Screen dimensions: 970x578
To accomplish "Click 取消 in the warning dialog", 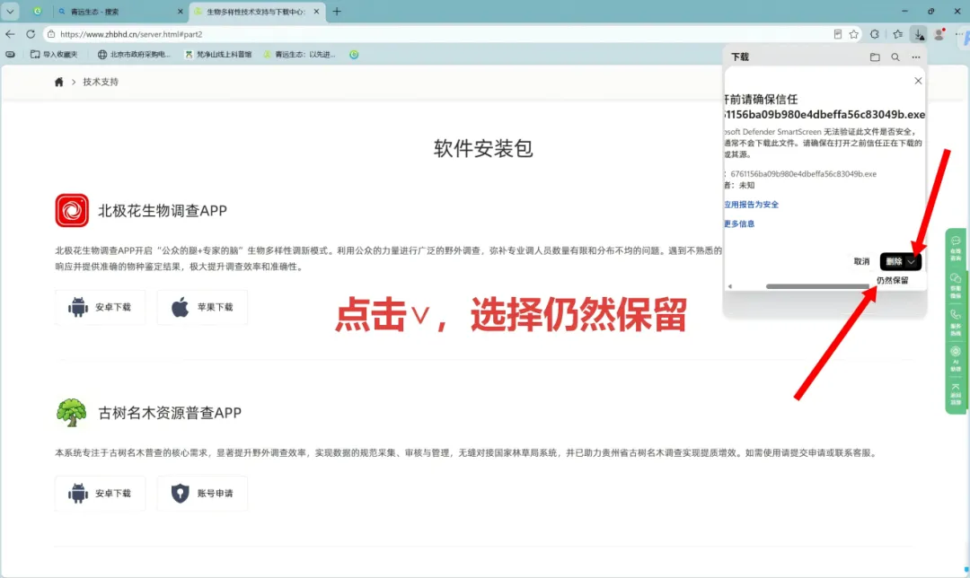I will pos(861,261).
